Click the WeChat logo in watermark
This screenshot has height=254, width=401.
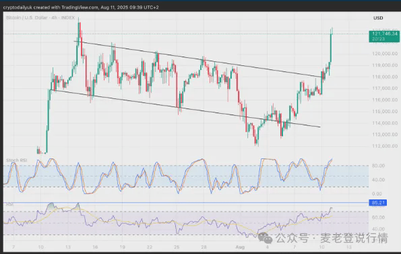tap(266, 238)
